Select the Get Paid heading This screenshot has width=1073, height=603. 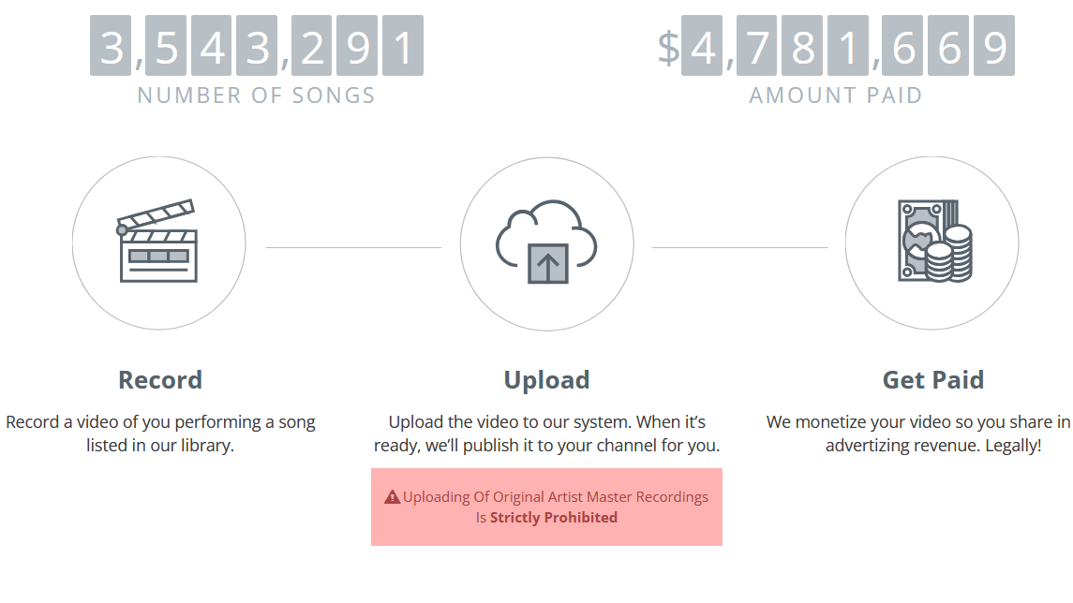click(x=933, y=379)
